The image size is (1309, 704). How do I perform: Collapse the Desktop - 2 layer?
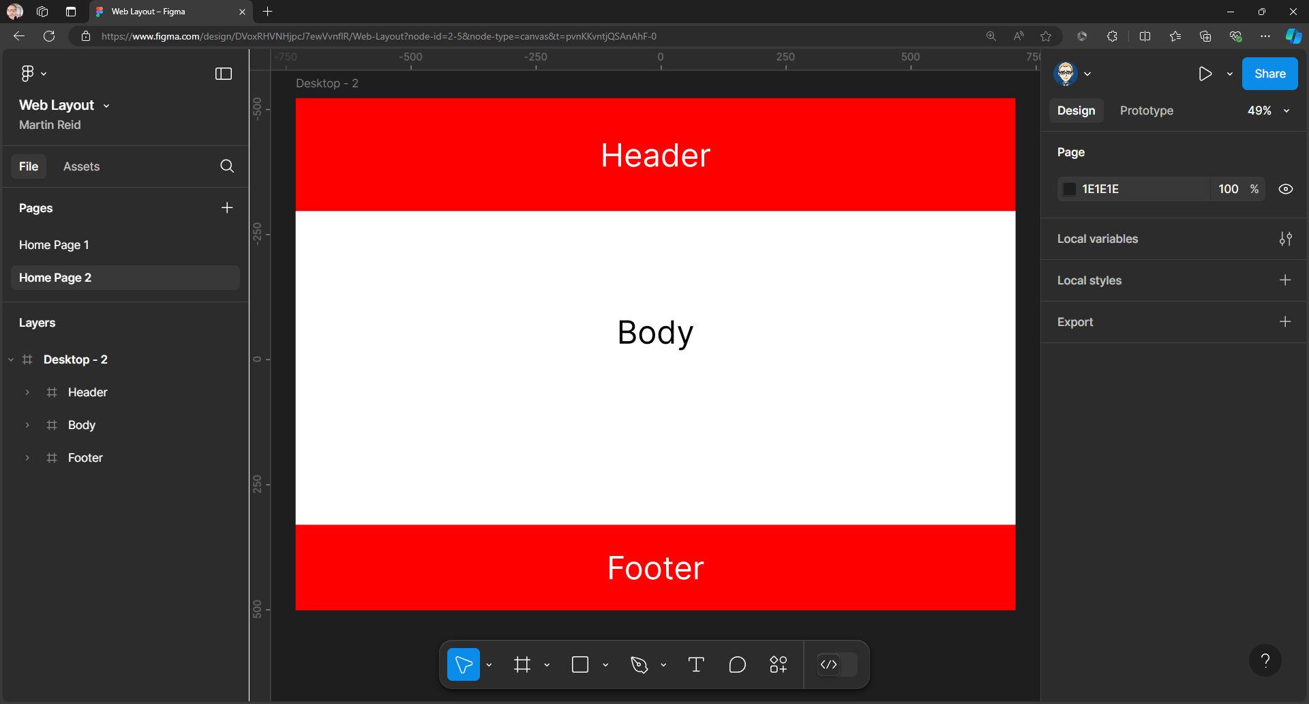click(11, 360)
